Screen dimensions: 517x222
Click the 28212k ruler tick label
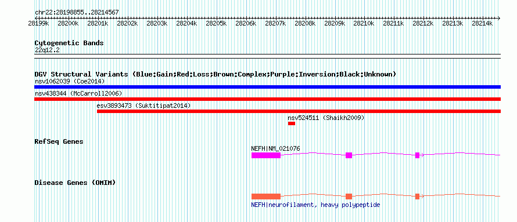tap(423, 23)
